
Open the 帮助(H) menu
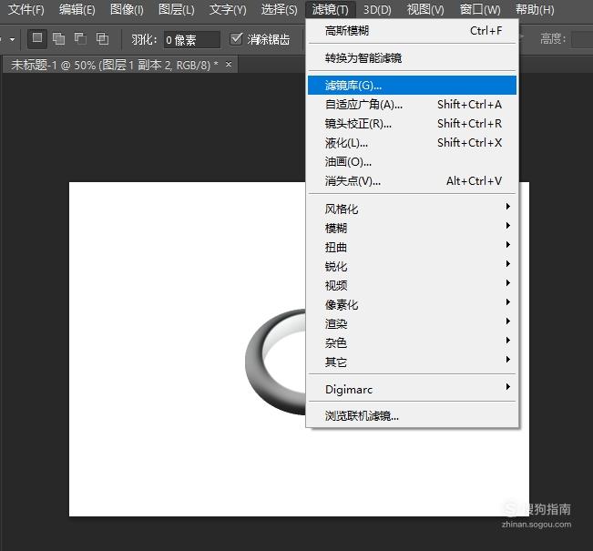[x=535, y=9]
